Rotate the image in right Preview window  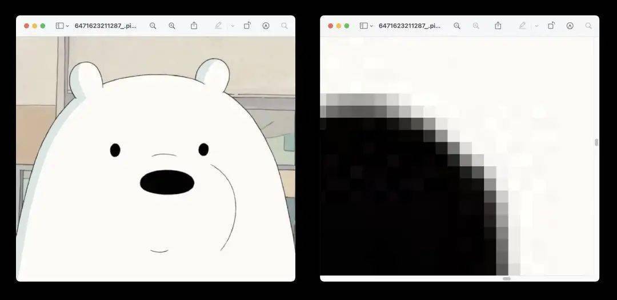(551, 26)
